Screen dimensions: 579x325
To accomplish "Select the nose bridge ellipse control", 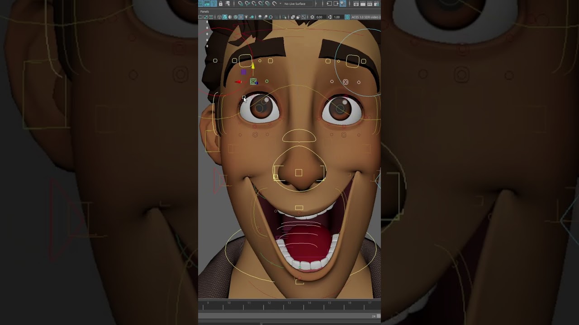I will (x=299, y=135).
